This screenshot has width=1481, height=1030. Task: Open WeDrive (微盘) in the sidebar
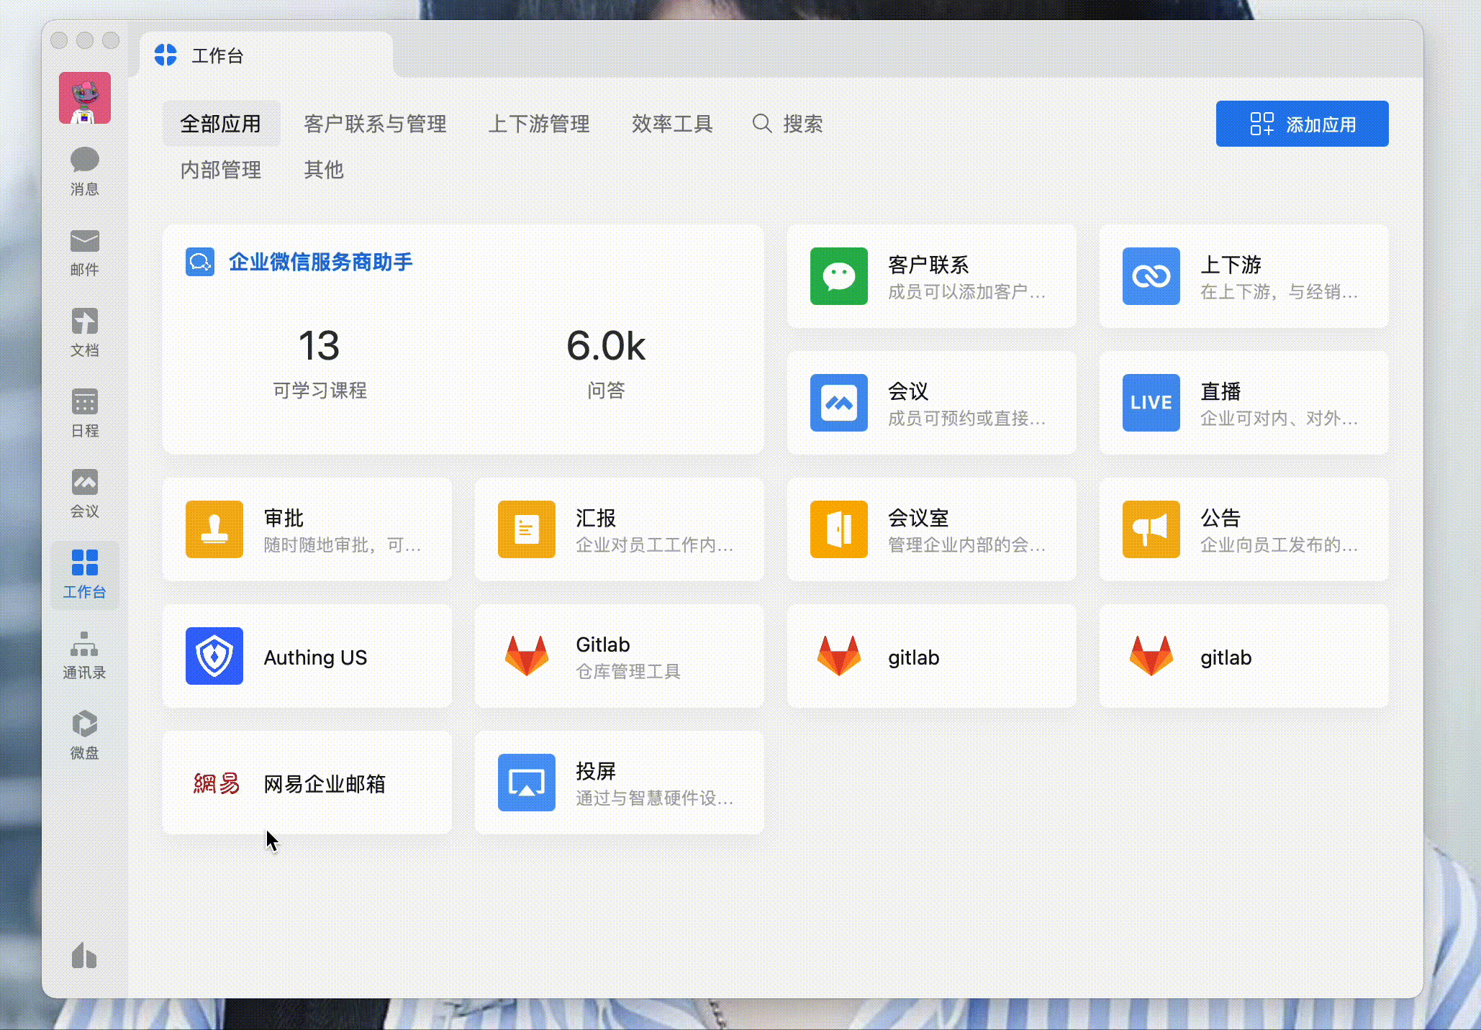coord(84,735)
